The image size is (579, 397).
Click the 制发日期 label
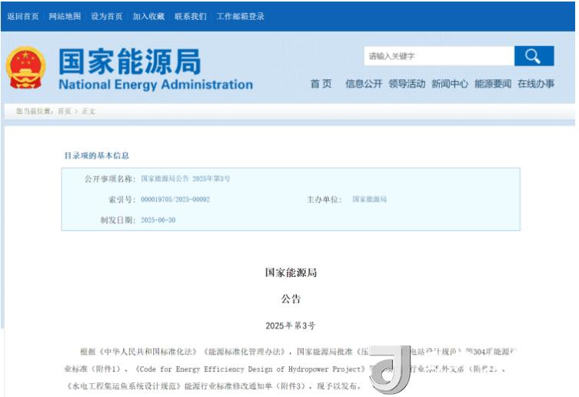point(118,220)
